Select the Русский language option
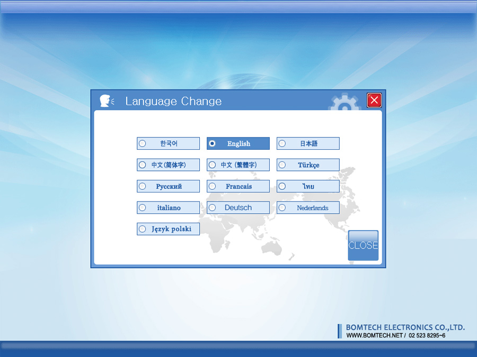 click(x=168, y=186)
